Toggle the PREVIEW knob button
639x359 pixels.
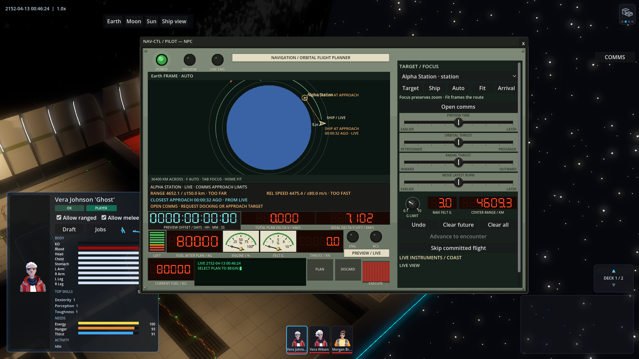pyautogui.click(x=189, y=60)
